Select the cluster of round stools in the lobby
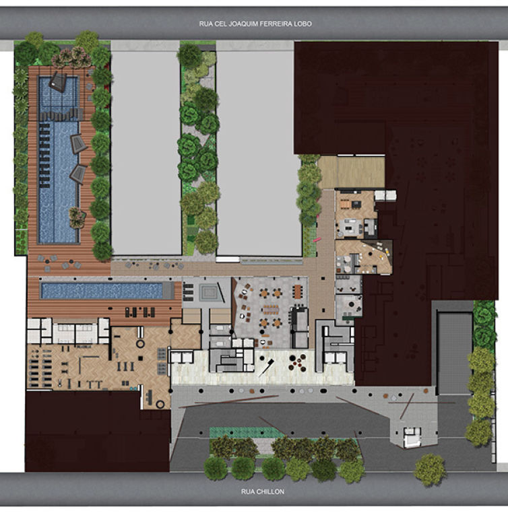Viewport: 508px width, 517px height. tap(297, 362)
